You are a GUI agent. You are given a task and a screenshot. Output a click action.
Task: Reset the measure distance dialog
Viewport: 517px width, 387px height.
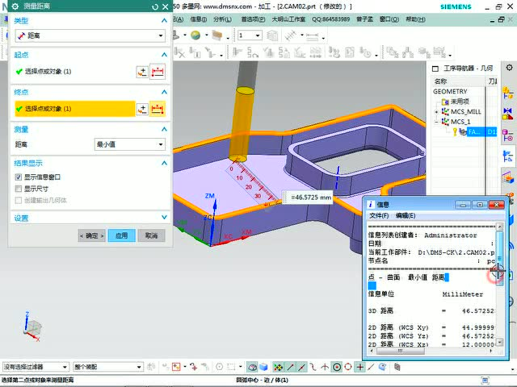(155, 6)
